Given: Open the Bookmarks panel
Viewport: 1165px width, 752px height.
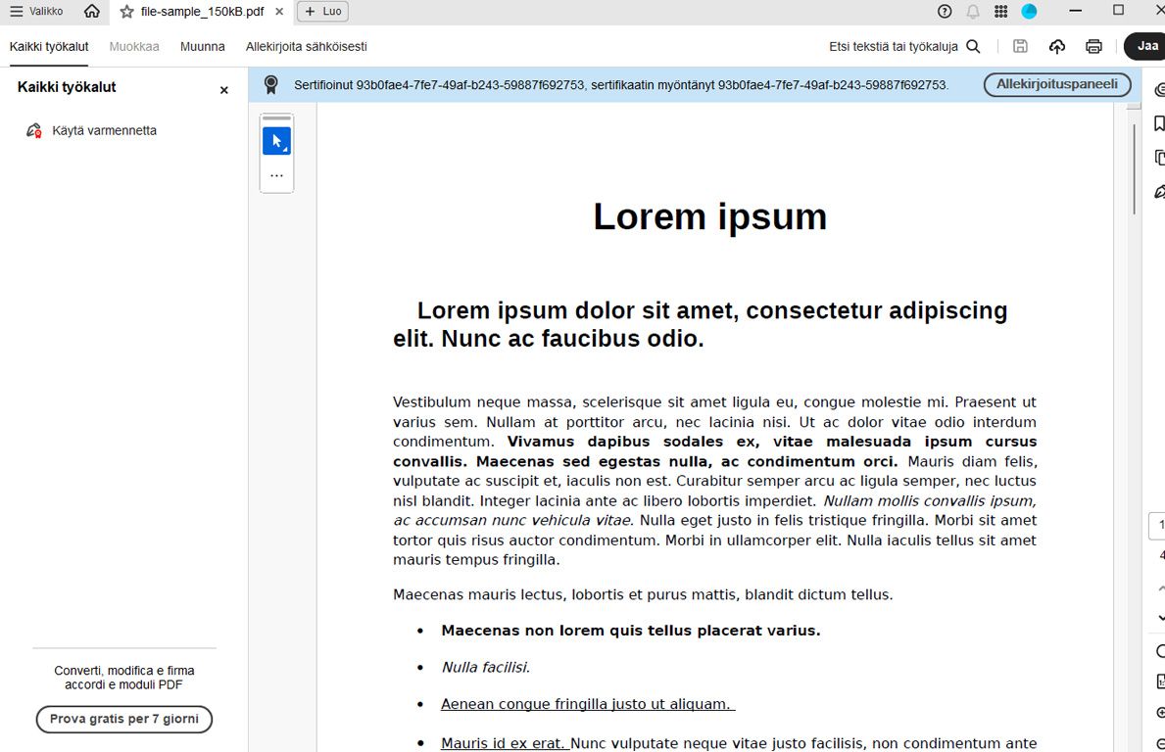Looking at the screenshot, I should pos(1159,123).
